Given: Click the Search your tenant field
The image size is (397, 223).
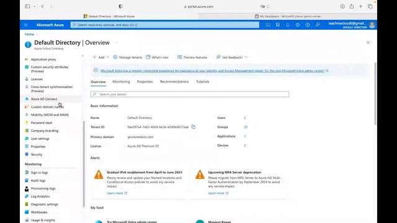Looking at the screenshot, I should point(190,94).
